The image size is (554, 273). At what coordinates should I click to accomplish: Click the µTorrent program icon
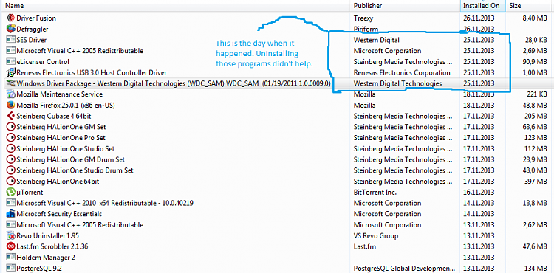click(x=11, y=193)
